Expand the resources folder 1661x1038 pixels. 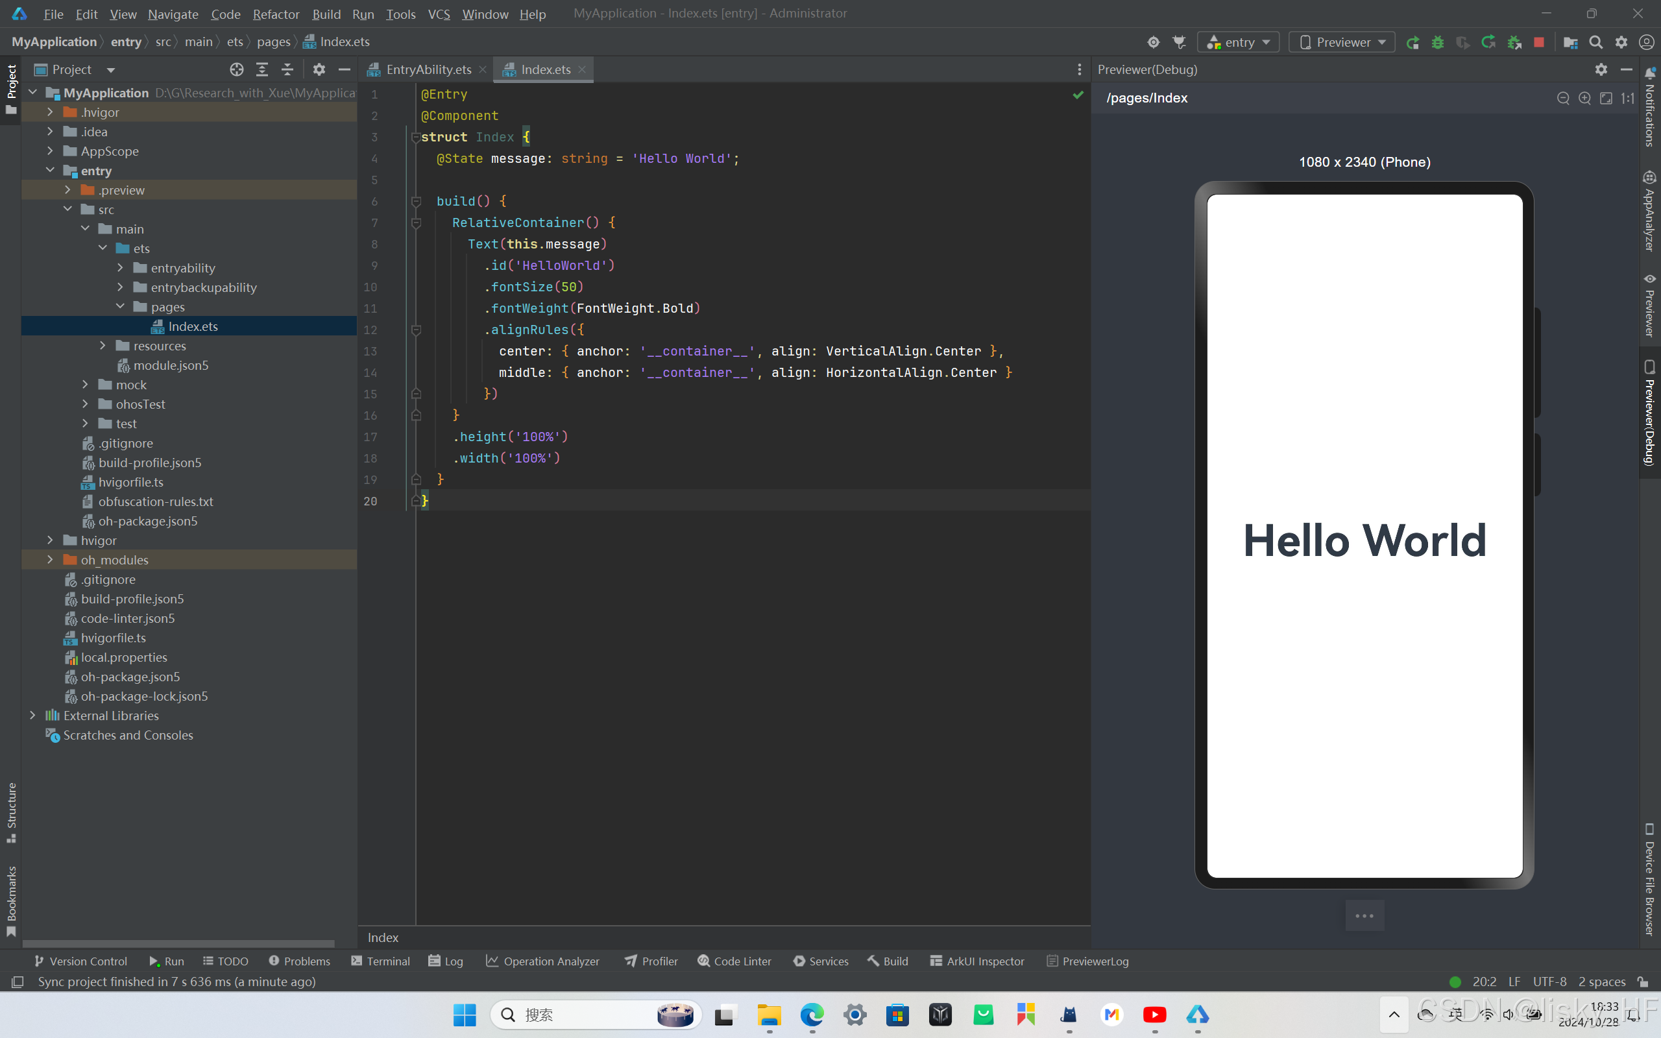[x=103, y=345]
